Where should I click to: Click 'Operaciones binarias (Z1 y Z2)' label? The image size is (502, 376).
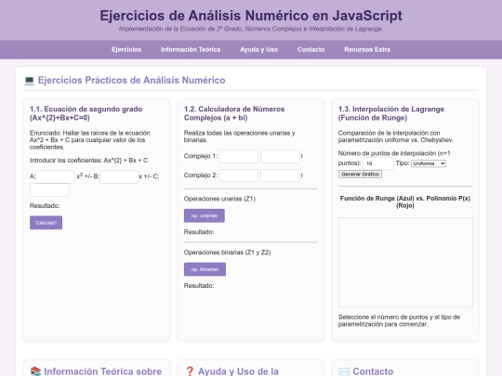pyautogui.click(x=228, y=253)
